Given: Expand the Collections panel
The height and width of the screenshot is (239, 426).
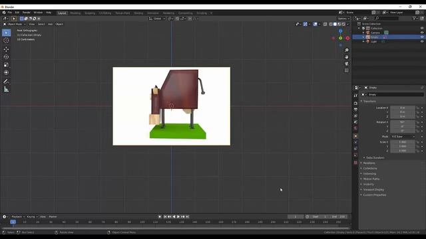Looking at the screenshot, I should (x=370, y=168).
